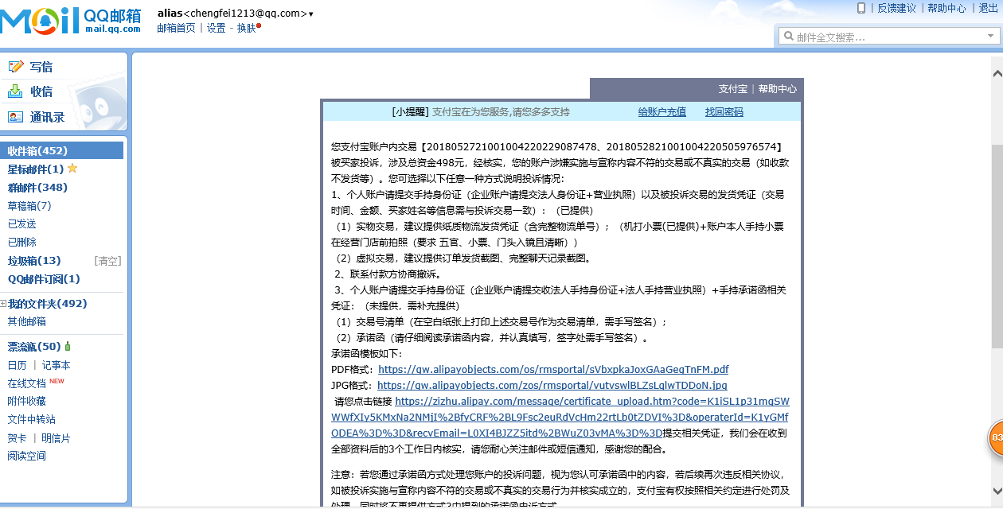Click the yellow star next to 星标邮件
1003x509 pixels.
(x=72, y=169)
